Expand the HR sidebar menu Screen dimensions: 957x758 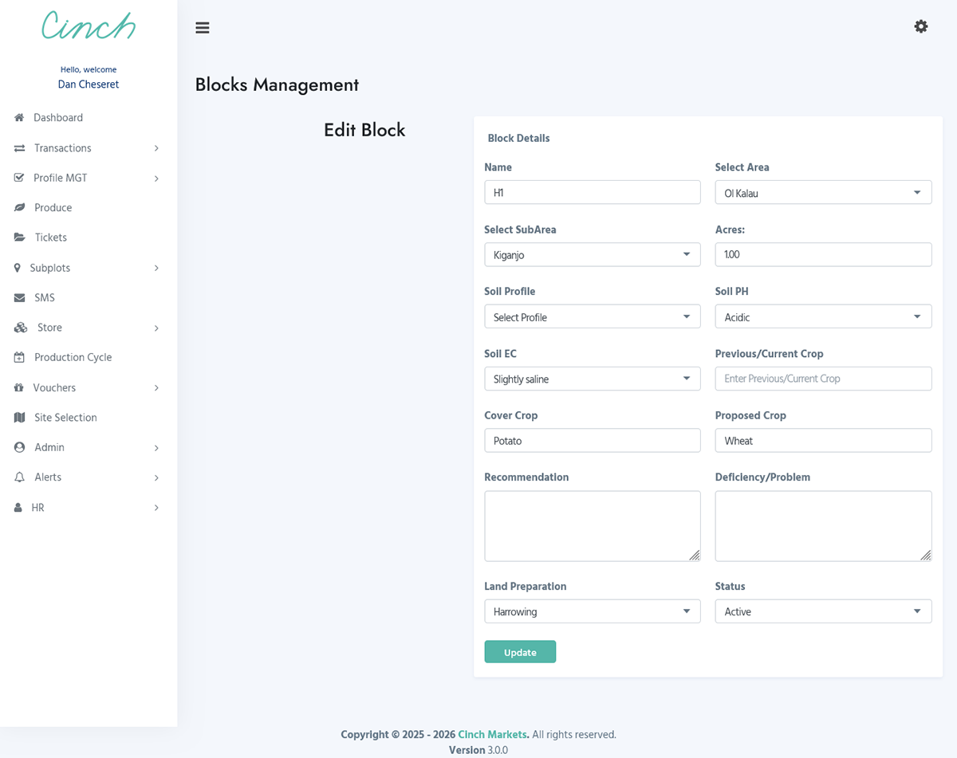point(38,507)
